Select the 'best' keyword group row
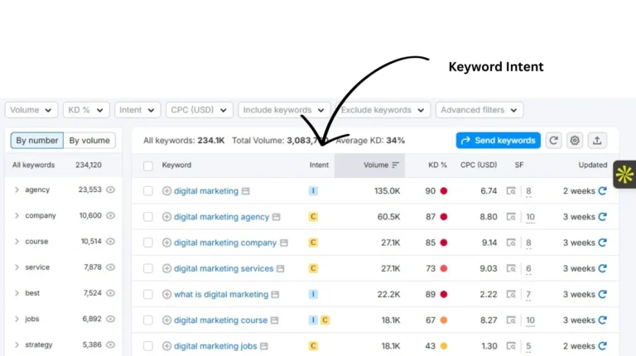The image size is (636, 356). (x=64, y=293)
